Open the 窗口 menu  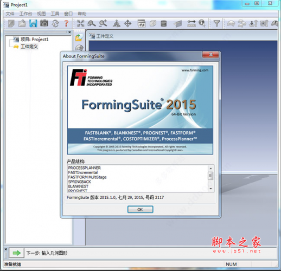coord(68,14)
